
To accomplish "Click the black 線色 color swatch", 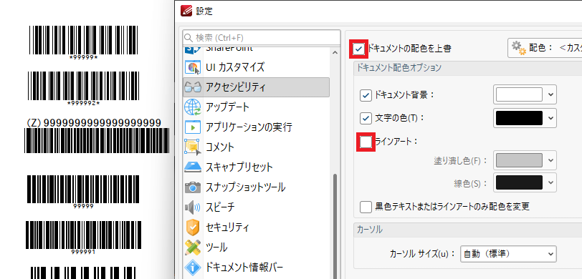I will [519, 182].
